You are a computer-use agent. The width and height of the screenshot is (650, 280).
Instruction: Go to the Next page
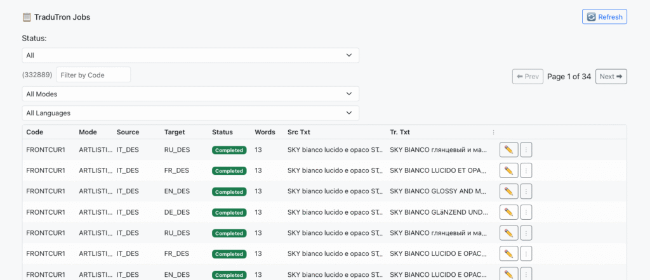pyautogui.click(x=611, y=77)
